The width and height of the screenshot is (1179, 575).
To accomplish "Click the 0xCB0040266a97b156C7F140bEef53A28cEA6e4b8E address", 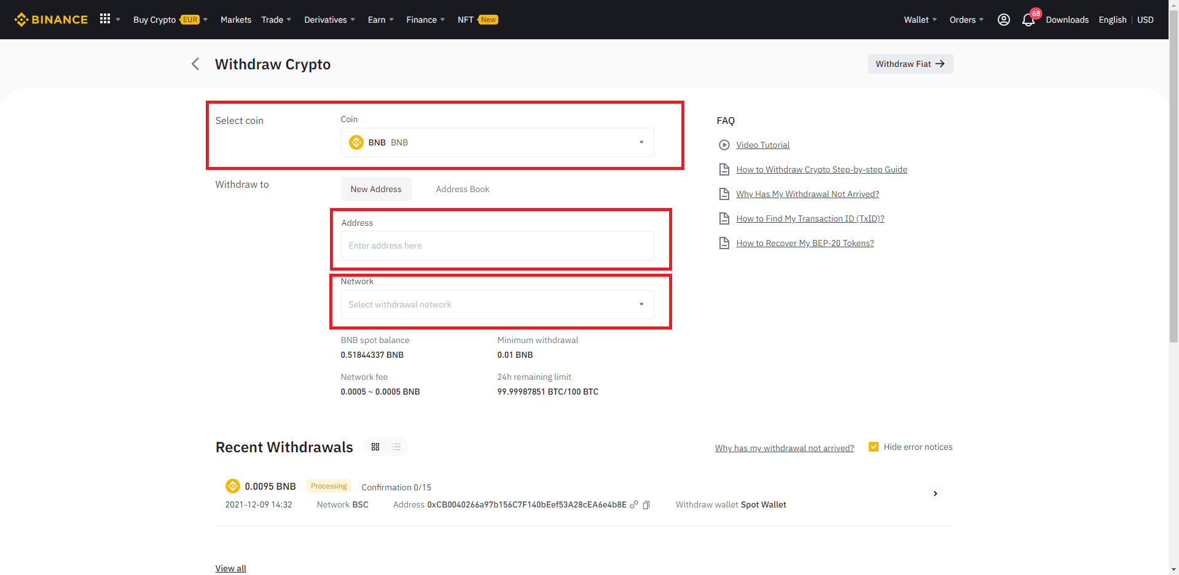I will 527,504.
